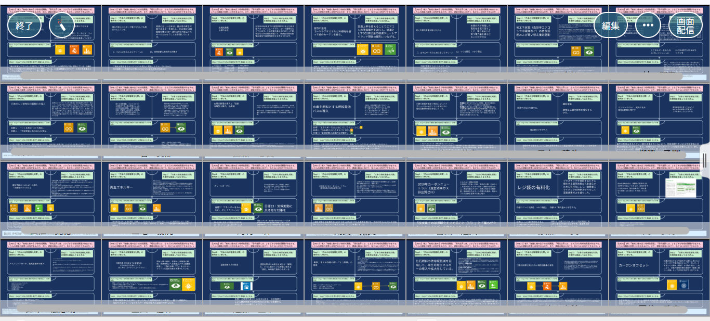Tap the 終了 button to end
Image resolution: width=710 pixels, height=321 pixels.
(x=24, y=24)
